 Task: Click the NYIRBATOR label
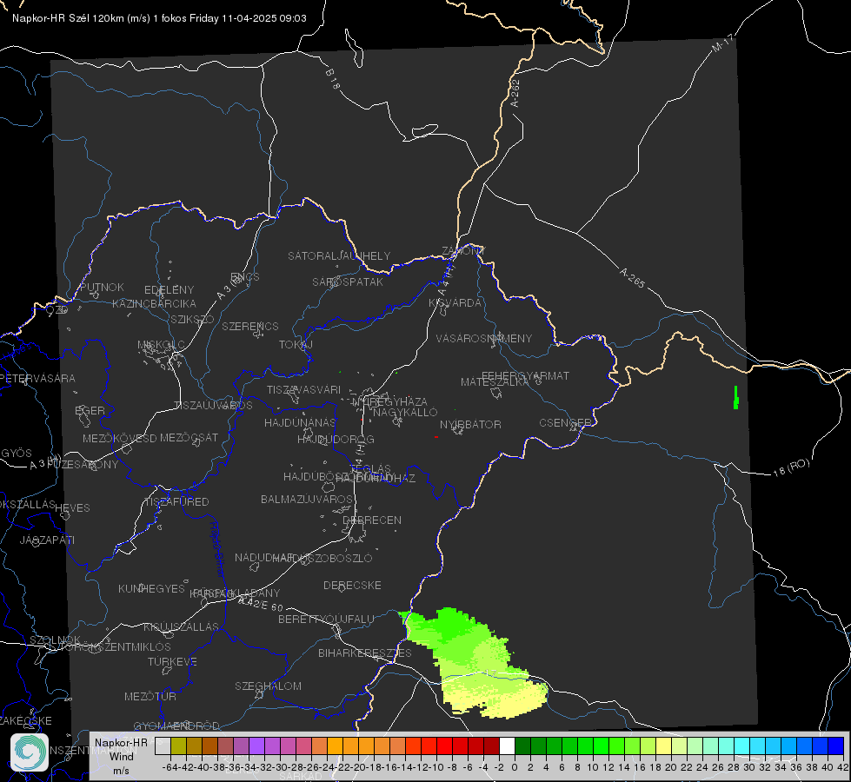coord(470,424)
